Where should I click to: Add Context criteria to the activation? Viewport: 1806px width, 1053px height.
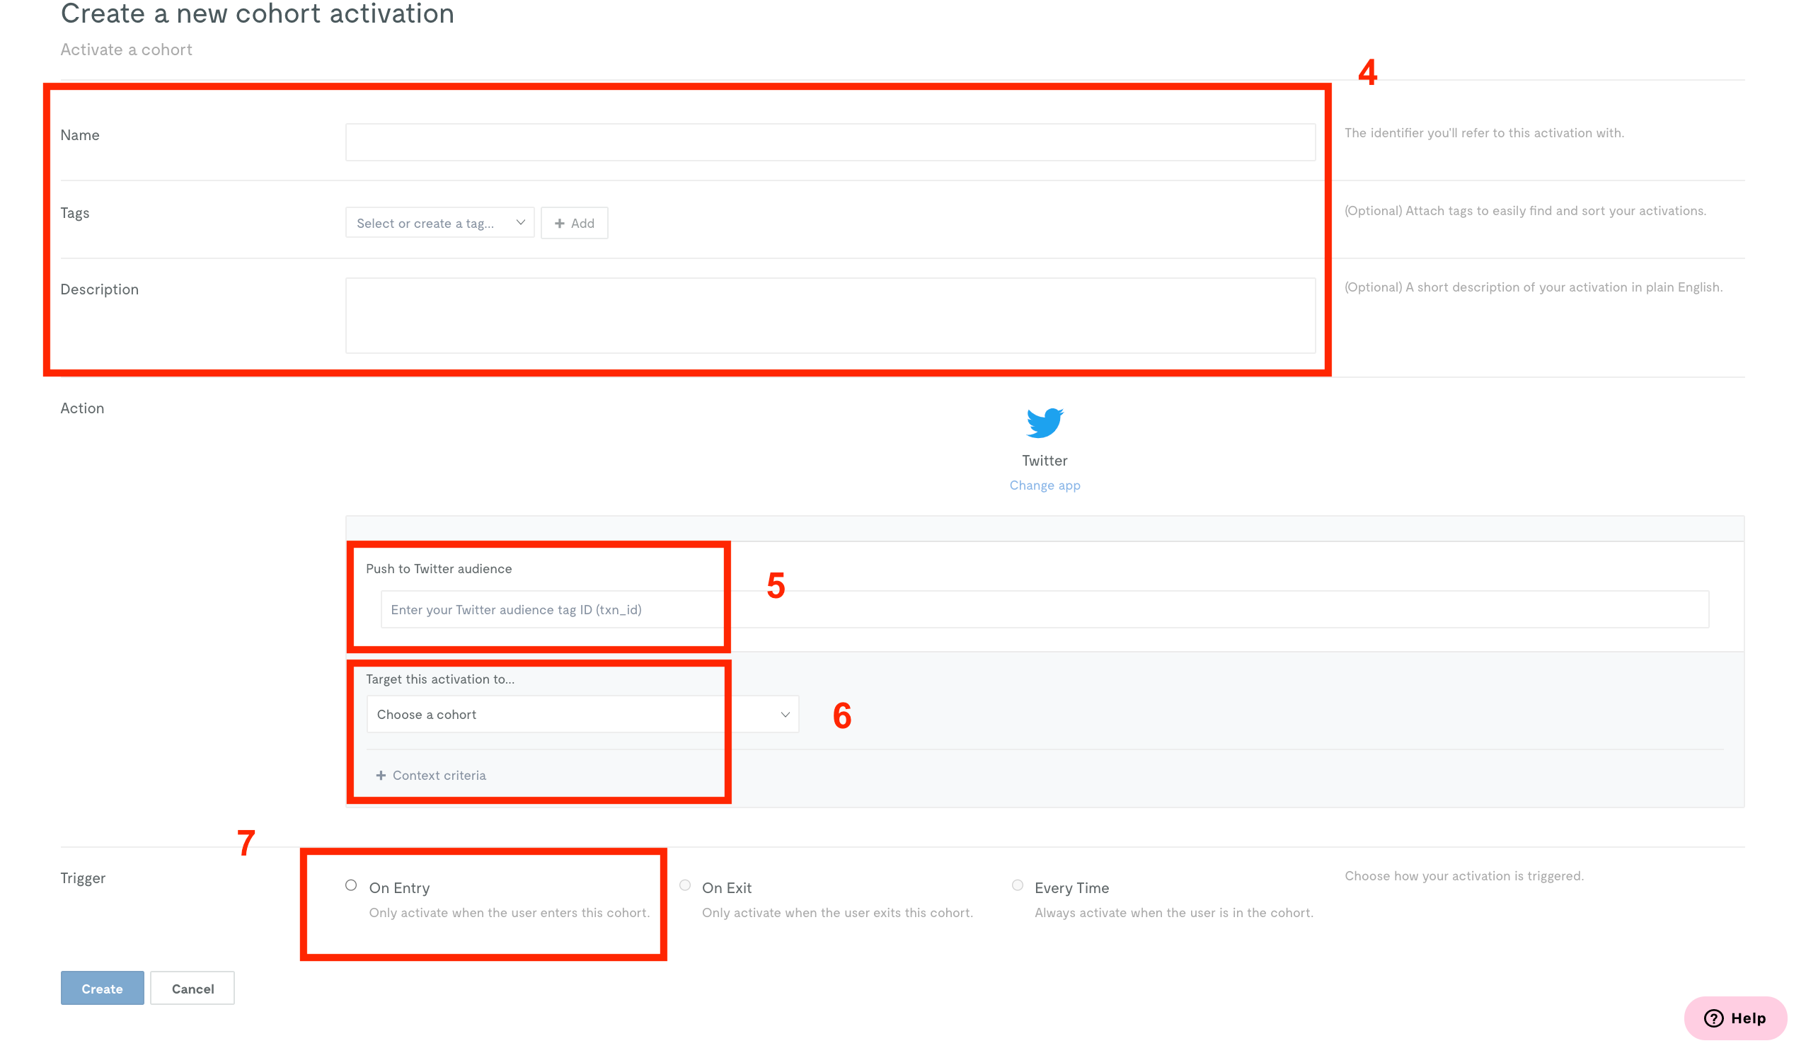point(431,775)
